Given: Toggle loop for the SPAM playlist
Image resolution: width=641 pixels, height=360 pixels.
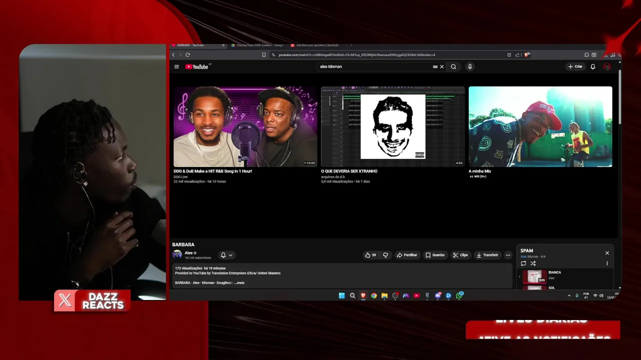Looking at the screenshot, I should [x=523, y=263].
